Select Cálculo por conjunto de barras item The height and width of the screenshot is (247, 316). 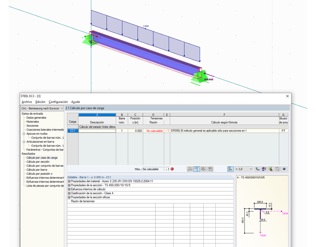(45, 166)
